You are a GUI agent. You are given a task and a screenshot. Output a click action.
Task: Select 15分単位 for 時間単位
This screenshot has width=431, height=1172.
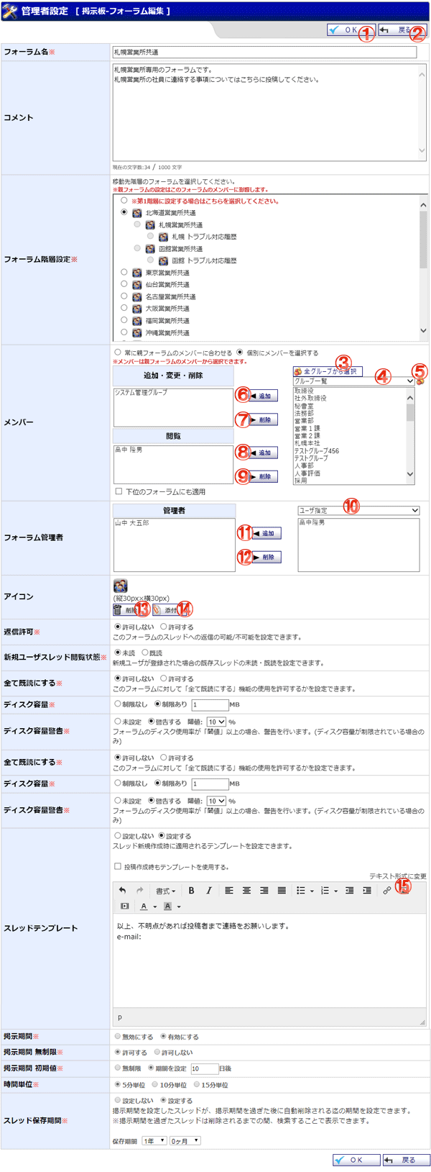196,1085
